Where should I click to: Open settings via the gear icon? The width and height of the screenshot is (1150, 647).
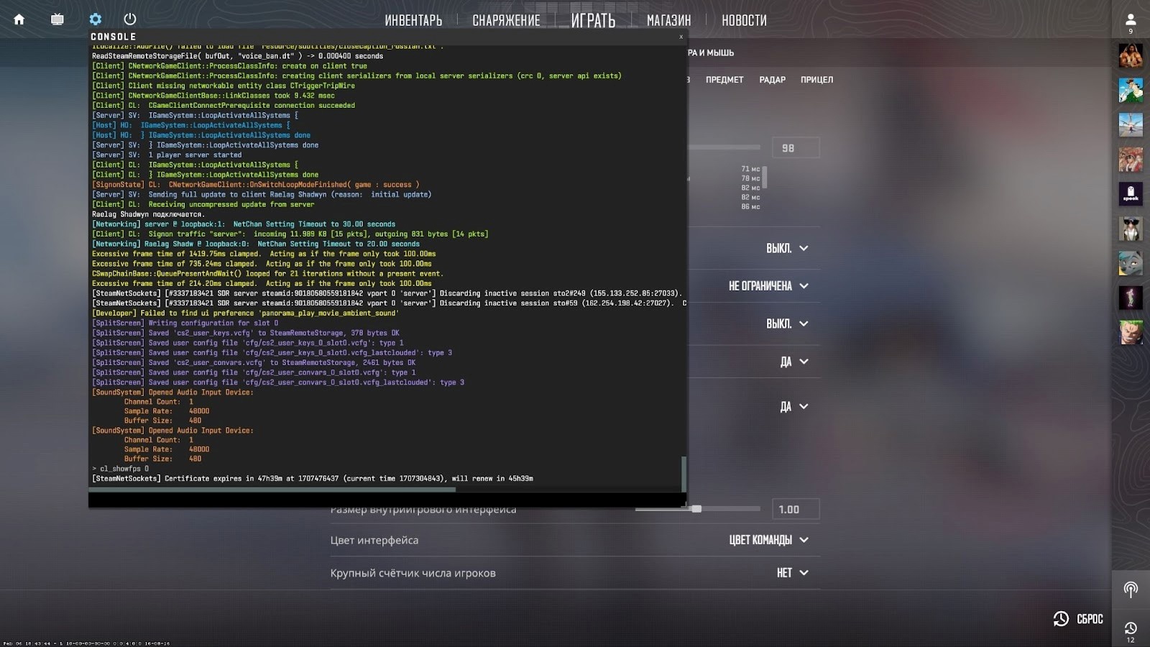tap(95, 19)
